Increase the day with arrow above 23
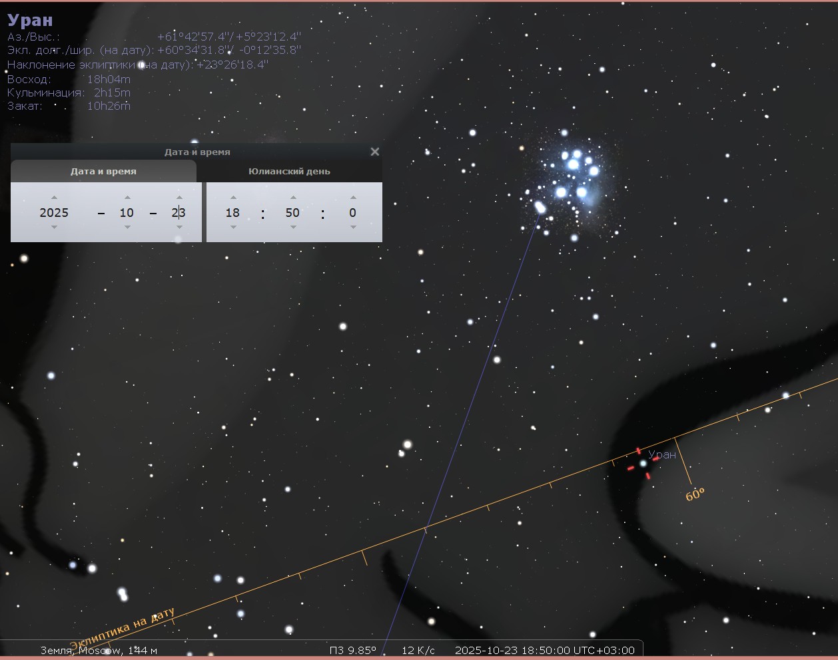The height and width of the screenshot is (660, 838). click(x=179, y=198)
